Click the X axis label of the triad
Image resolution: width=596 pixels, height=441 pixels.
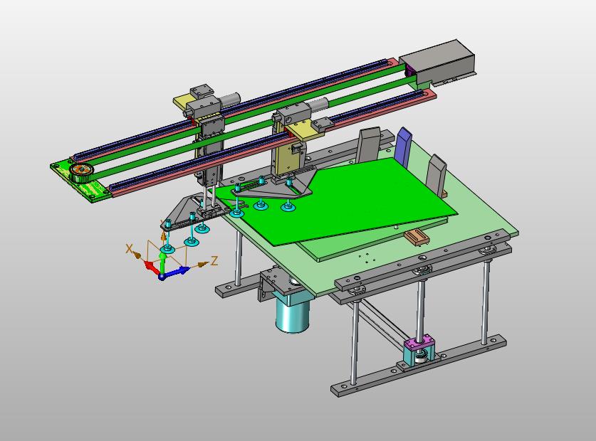[x=129, y=249]
